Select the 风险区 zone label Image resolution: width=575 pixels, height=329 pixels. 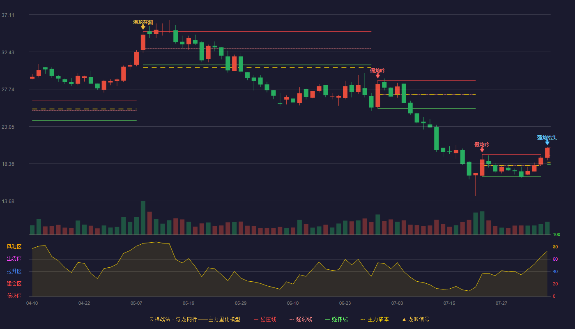coord(14,247)
